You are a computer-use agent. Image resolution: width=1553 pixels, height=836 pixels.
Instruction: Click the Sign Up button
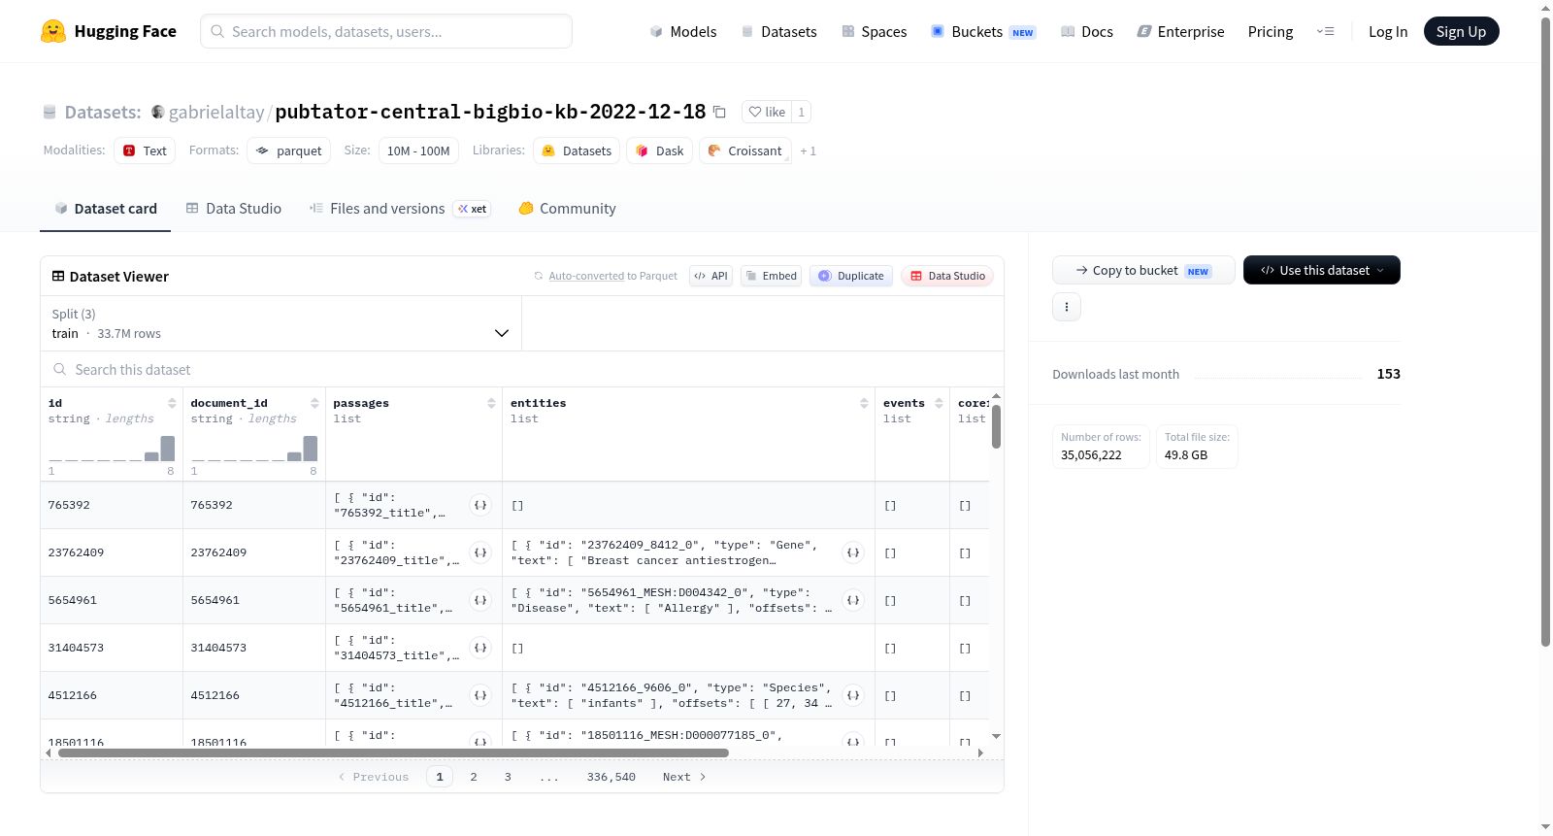[1461, 31]
